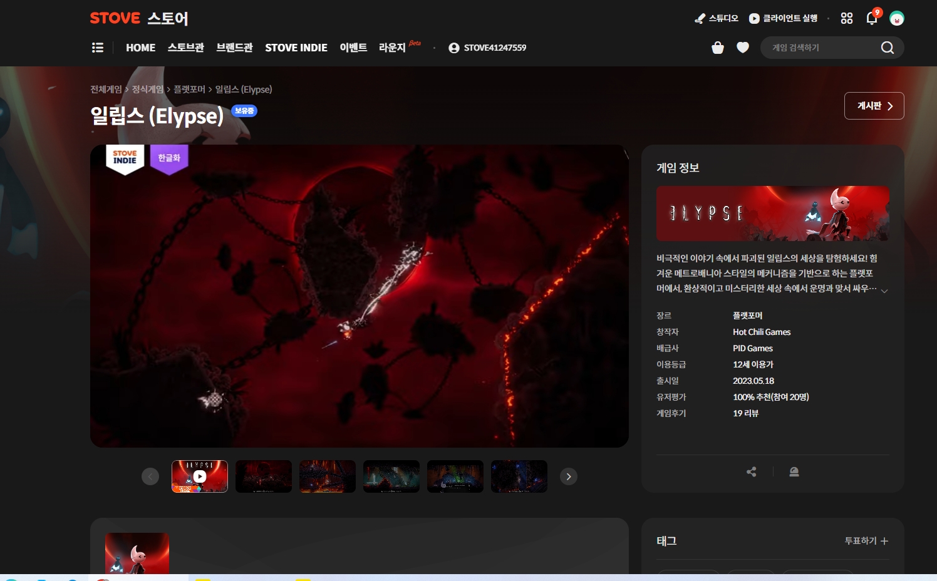The height and width of the screenshot is (581, 937).
Task: Expand the category list menu icon
Action: point(98,48)
